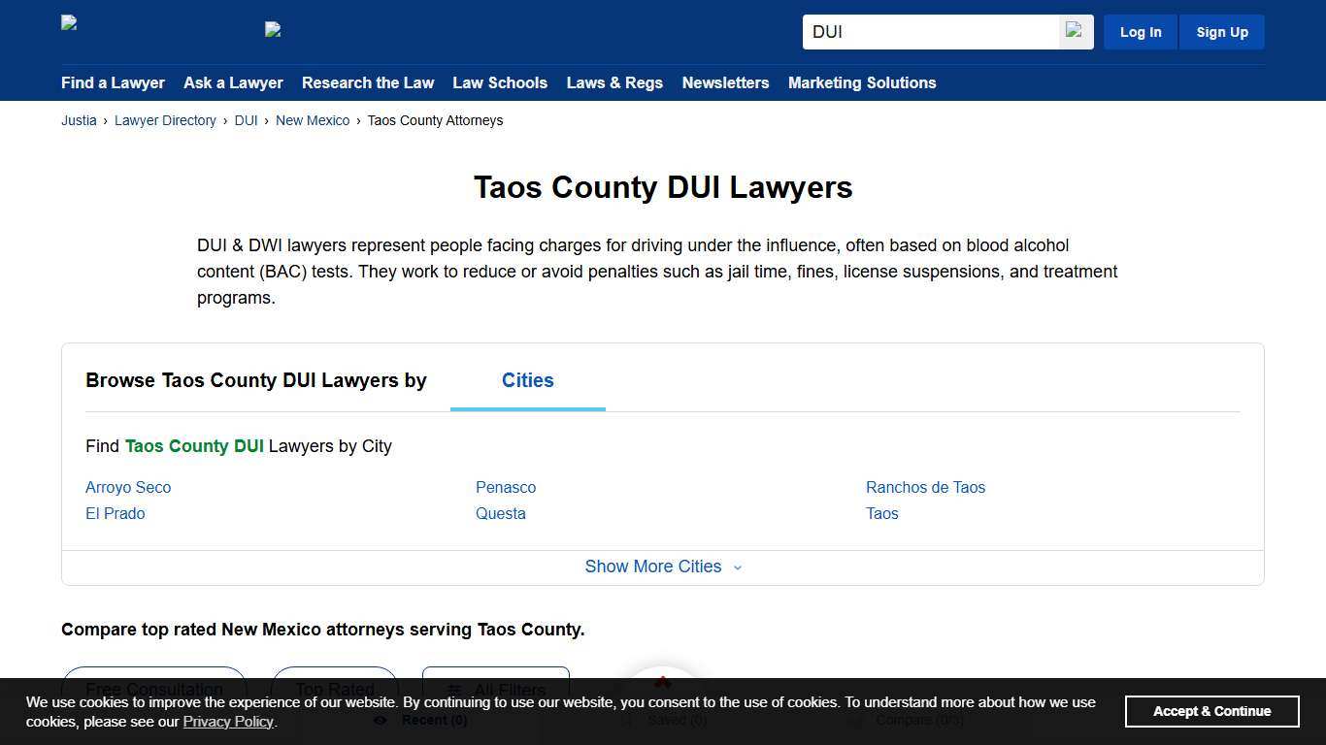The height and width of the screenshot is (745, 1326).
Task: Open the Privacy Policy link
Action: pyautogui.click(x=227, y=721)
